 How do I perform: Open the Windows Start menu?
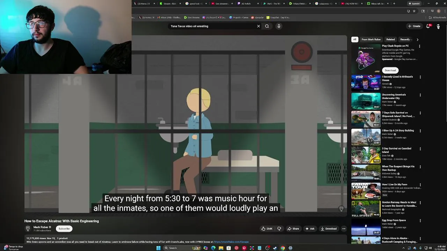coord(158,248)
